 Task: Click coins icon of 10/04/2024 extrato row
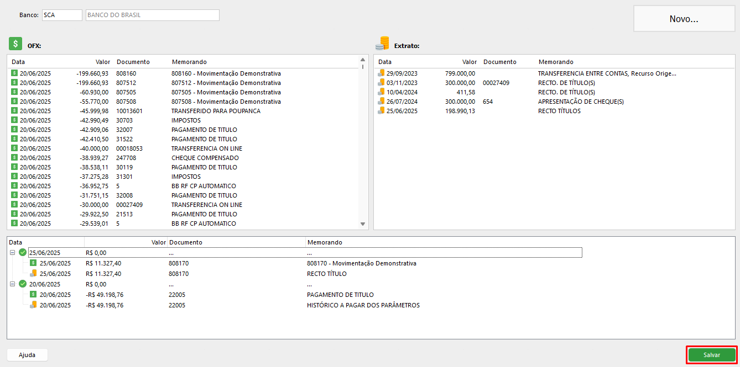381,92
